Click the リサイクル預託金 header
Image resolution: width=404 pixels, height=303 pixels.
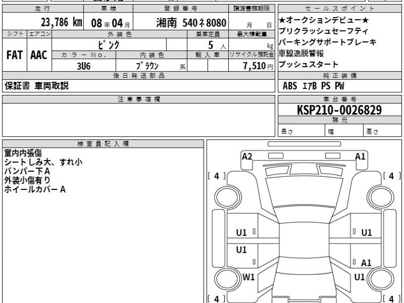point(252,55)
